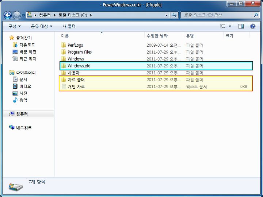The height and width of the screenshot is (197, 263).
Task: Open the 구성 menu
Action: point(15,26)
